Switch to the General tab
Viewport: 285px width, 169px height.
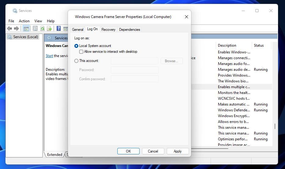[x=78, y=30]
